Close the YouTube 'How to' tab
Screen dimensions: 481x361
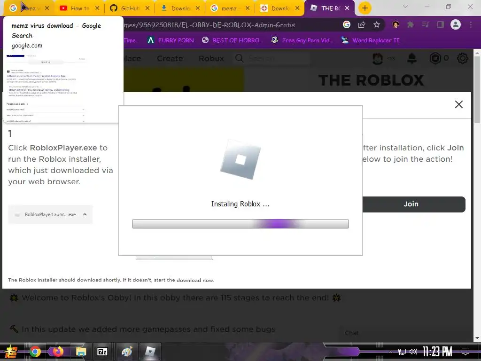[x=97, y=8]
